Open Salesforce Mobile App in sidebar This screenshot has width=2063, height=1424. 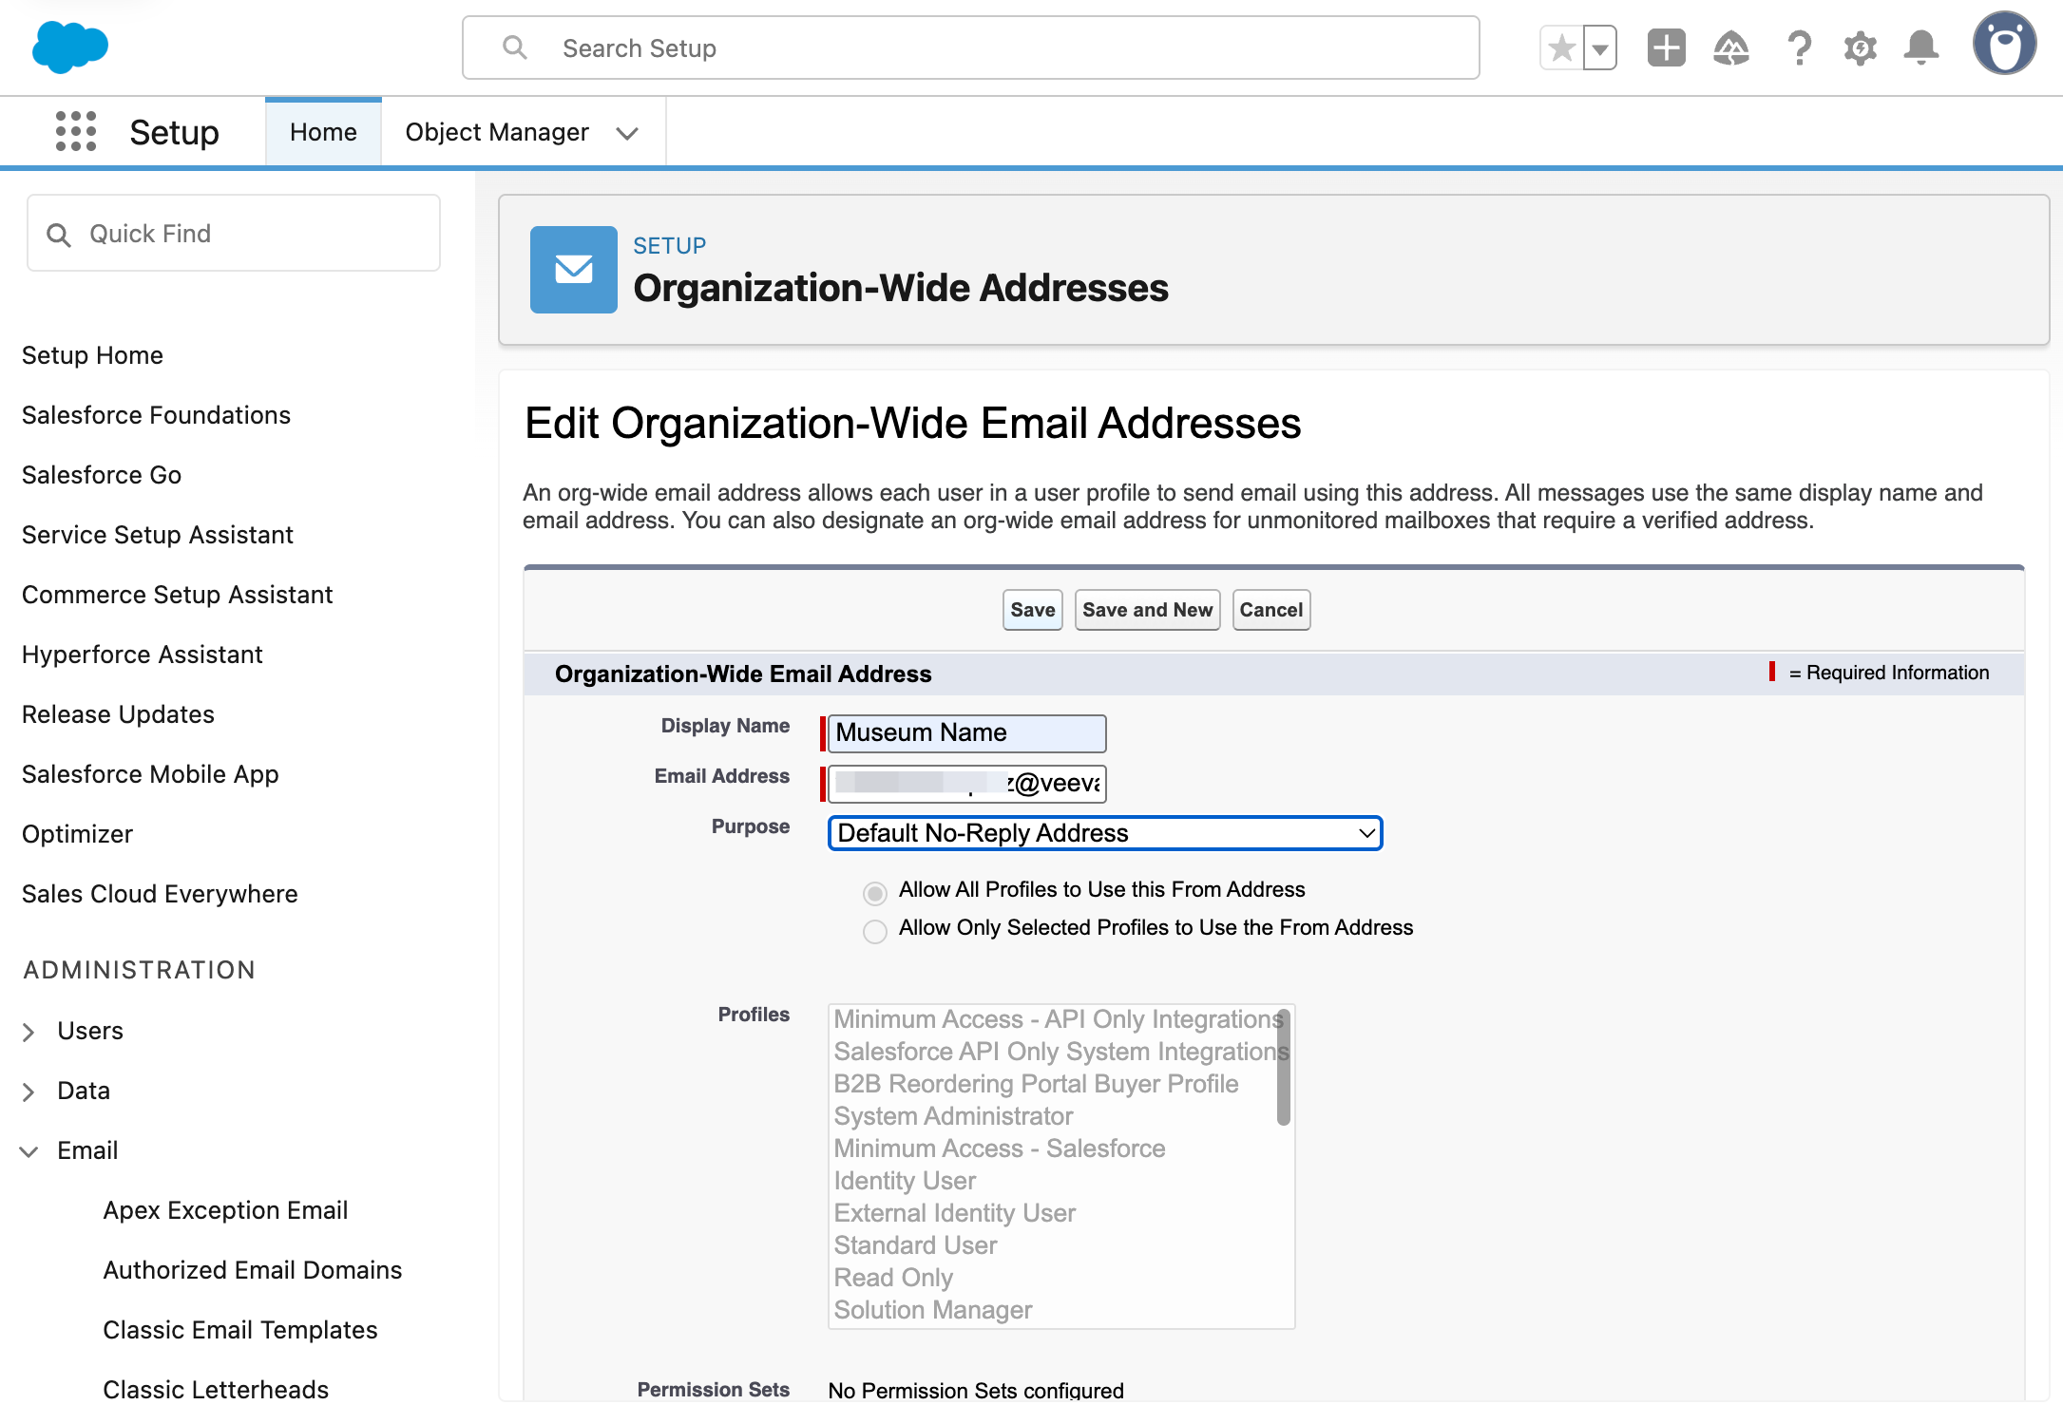[150, 774]
